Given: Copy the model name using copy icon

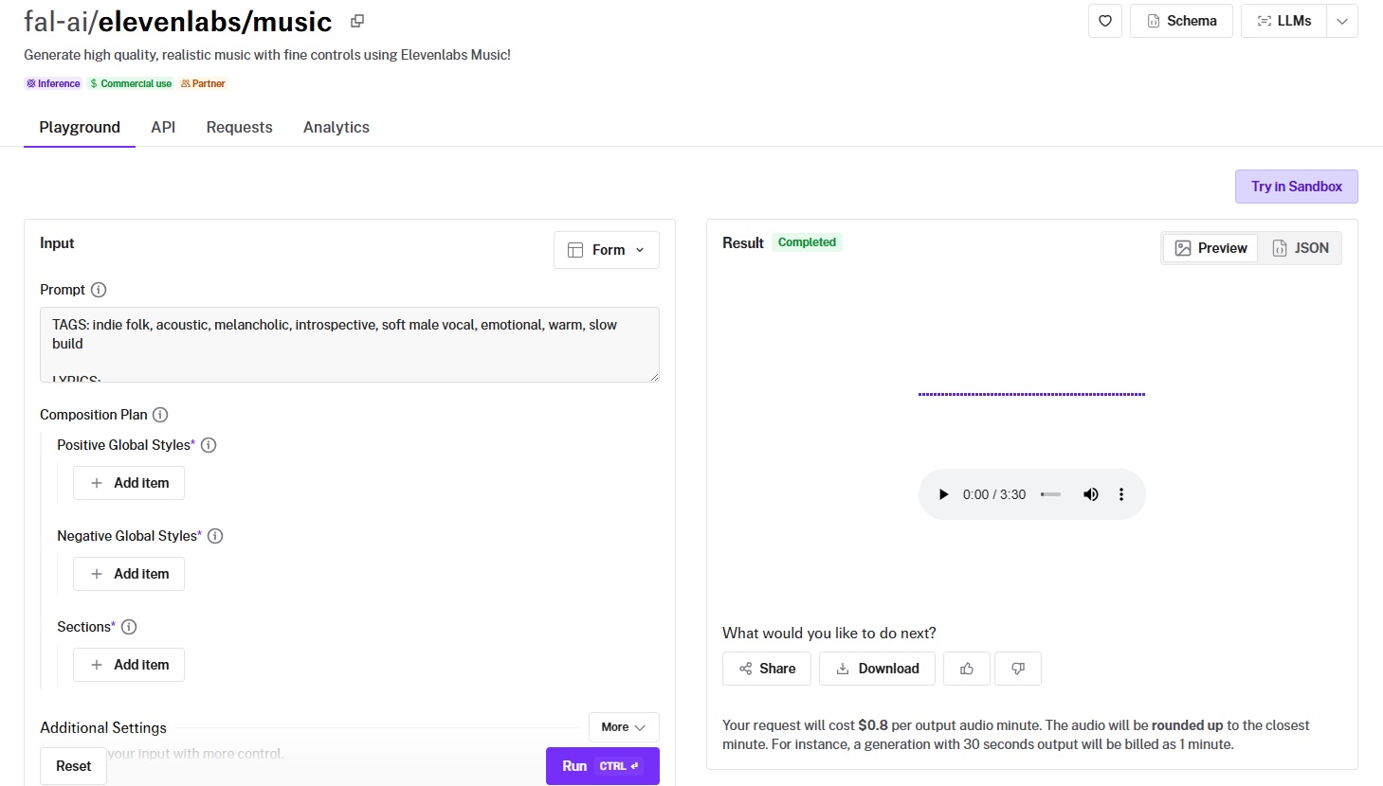Looking at the screenshot, I should tap(357, 21).
